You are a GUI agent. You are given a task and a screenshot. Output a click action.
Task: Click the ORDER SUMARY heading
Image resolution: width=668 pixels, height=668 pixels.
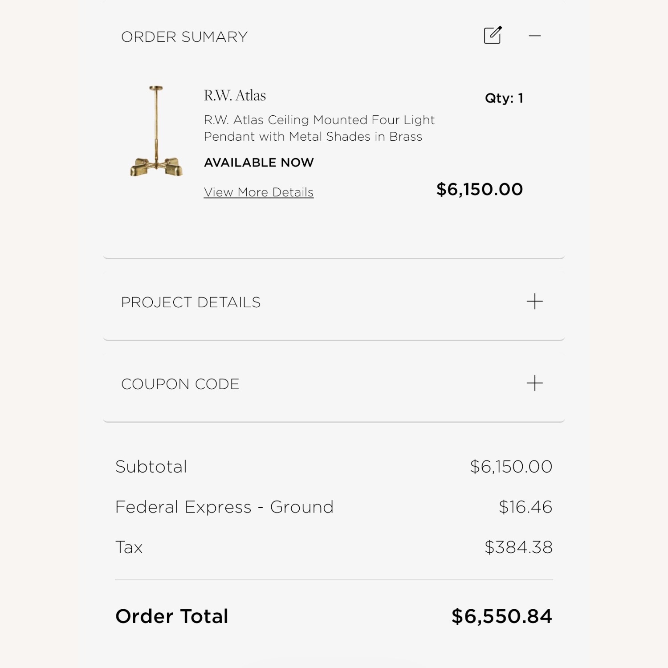coord(184,37)
